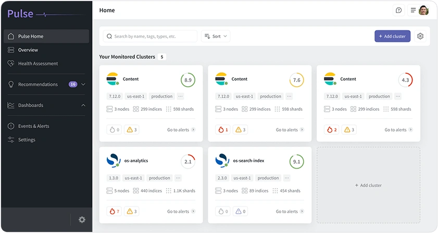The height and width of the screenshot is (233, 438).
Task: Click the empty Add cluster placeholder card
Action: (368, 185)
